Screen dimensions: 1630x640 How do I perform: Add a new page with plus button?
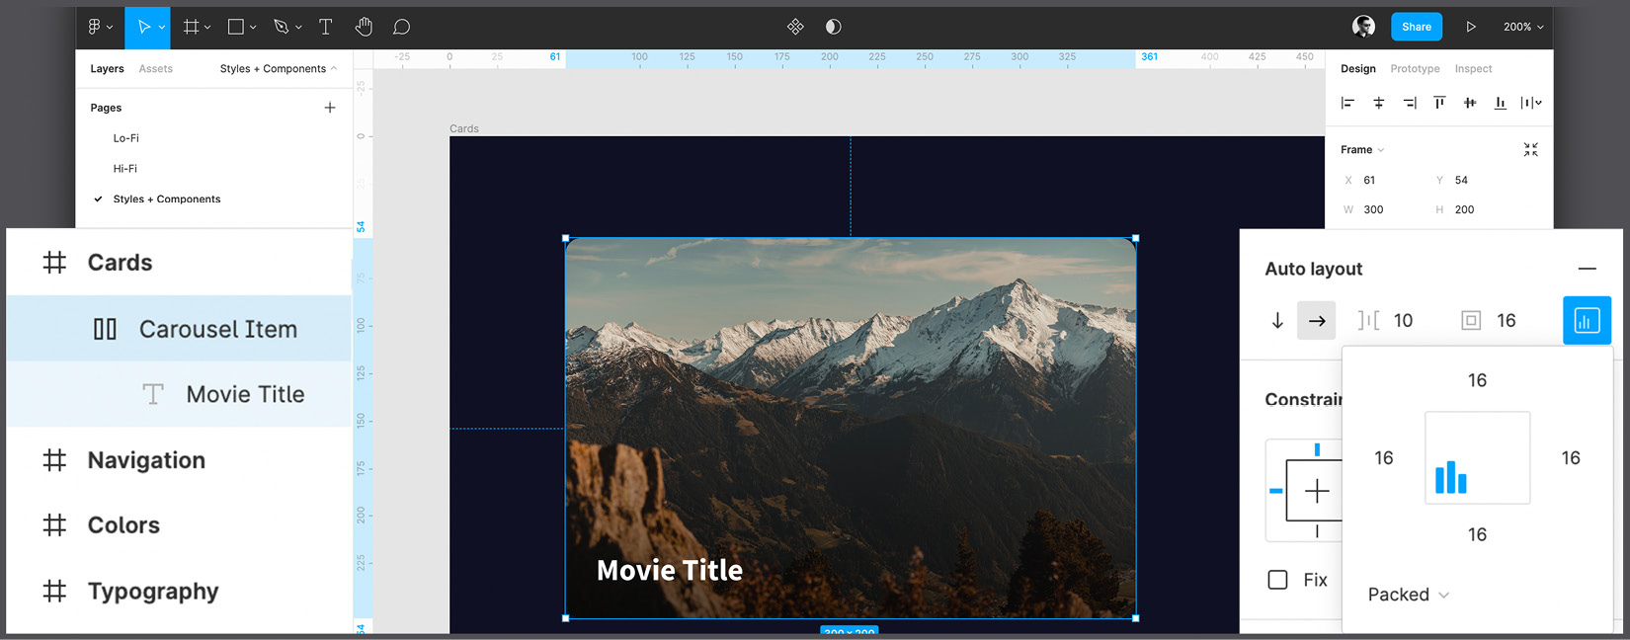(330, 108)
